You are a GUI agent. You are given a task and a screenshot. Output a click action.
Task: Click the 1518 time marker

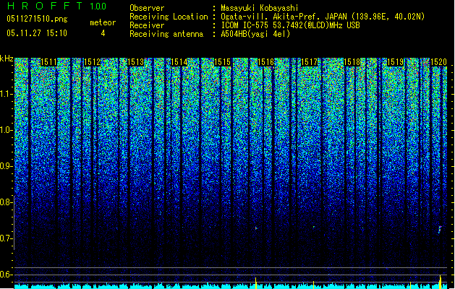tap(352, 62)
